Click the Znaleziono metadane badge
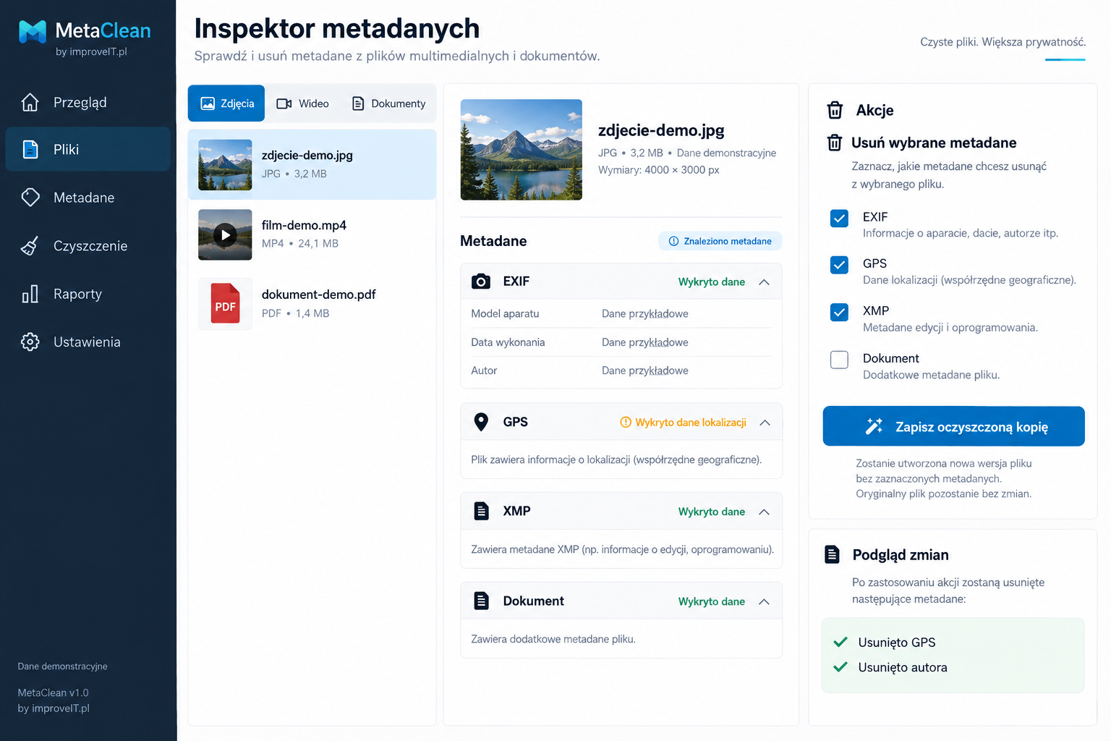The height and width of the screenshot is (741, 1111). click(x=720, y=241)
